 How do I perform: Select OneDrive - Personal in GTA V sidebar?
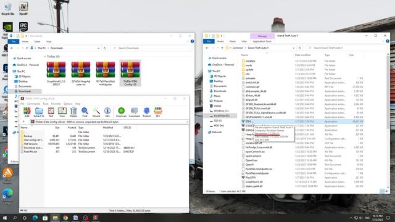click(x=223, y=65)
